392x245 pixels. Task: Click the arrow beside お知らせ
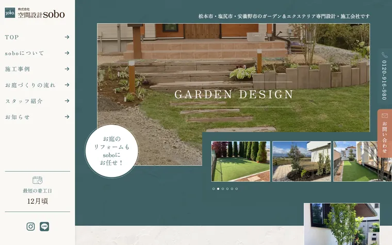pos(67,117)
